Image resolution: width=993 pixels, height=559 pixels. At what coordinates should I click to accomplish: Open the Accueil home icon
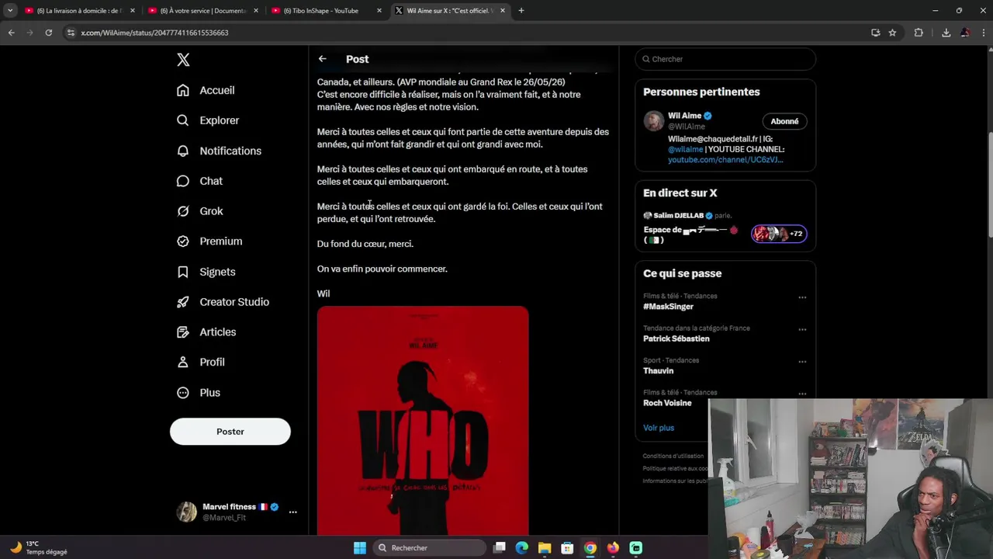183,90
